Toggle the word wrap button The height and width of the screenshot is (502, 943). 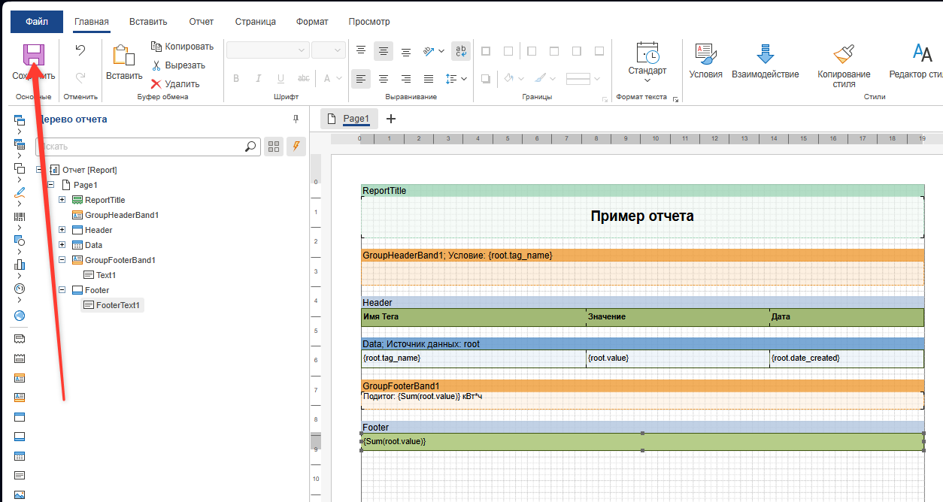[461, 50]
